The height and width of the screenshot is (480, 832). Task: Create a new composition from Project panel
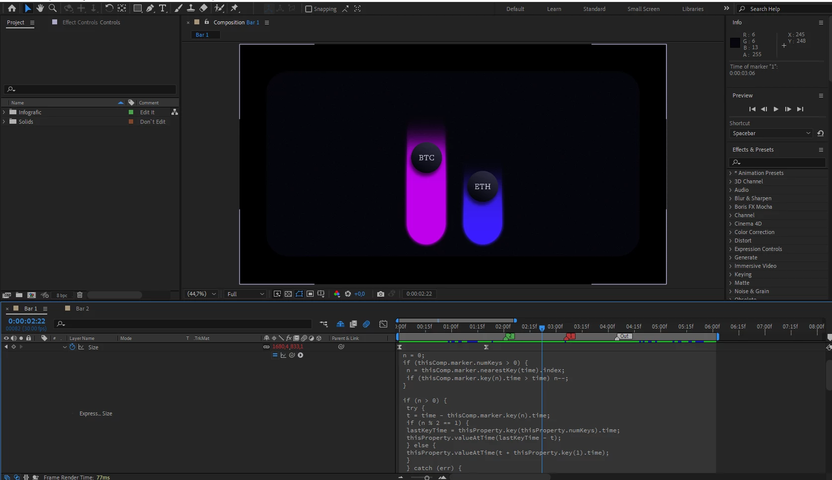31,295
